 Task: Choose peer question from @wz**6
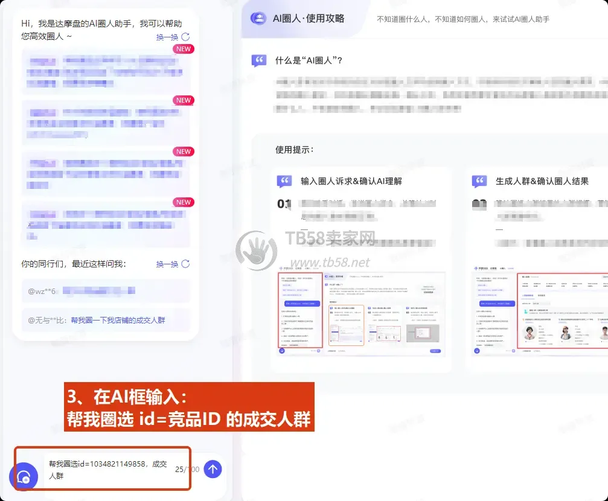click(x=106, y=291)
